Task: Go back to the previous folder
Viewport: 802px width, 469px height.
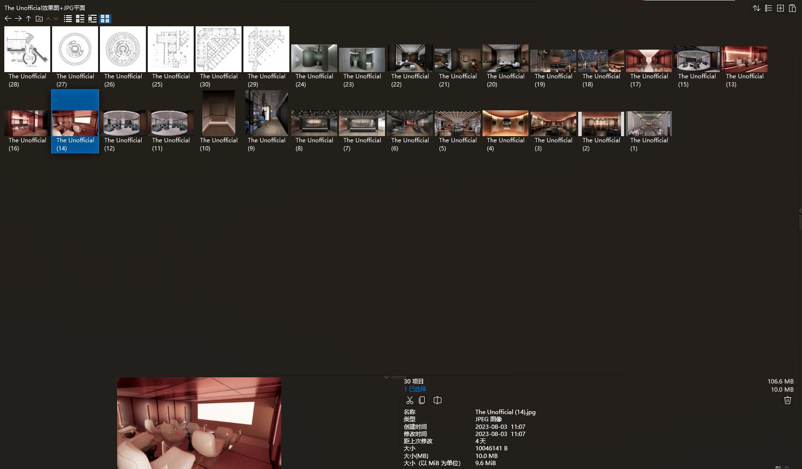Action: [8, 19]
